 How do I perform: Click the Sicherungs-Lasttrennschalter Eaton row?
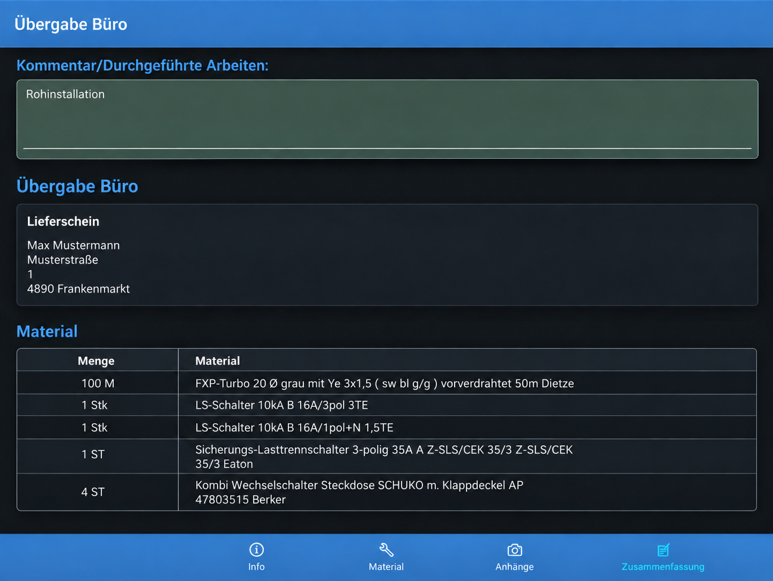click(x=387, y=456)
